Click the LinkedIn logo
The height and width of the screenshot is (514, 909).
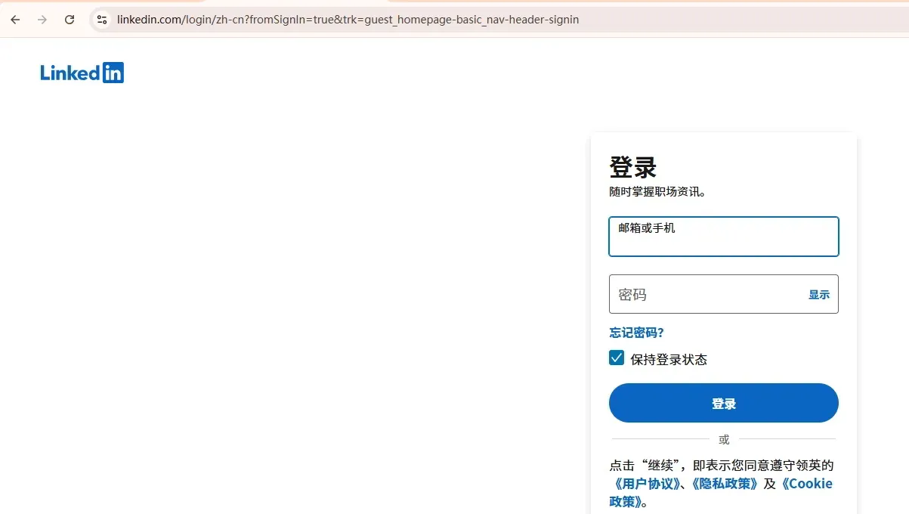pos(82,72)
